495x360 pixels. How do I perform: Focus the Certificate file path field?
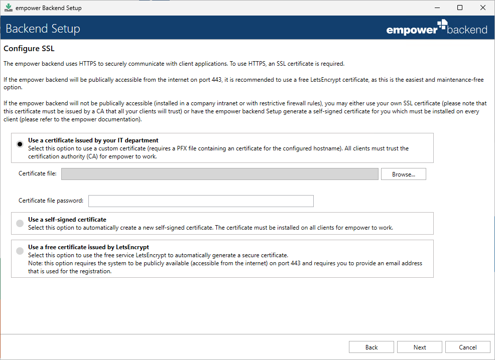tap(220, 174)
